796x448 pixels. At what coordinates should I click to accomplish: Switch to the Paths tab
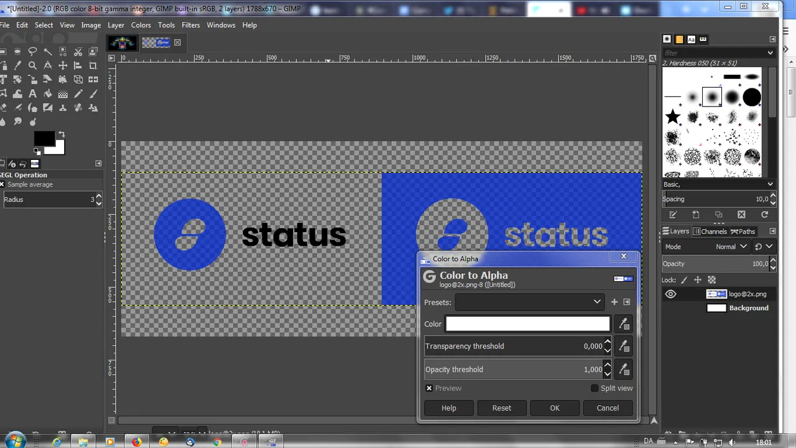coord(743,231)
